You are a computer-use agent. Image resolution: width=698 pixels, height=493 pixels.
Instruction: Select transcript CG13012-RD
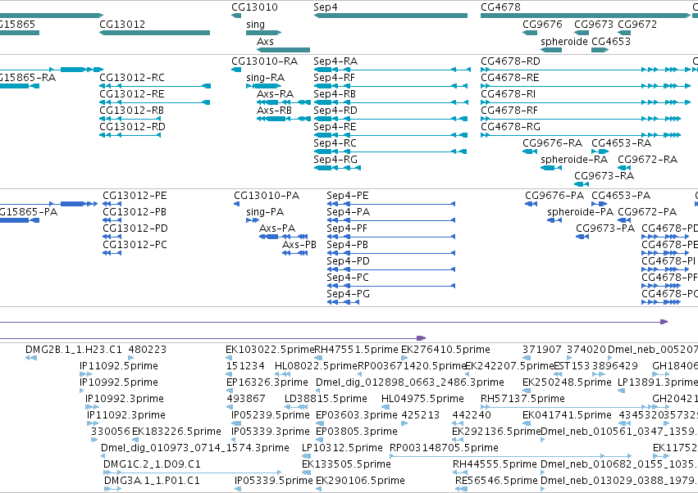click(130, 135)
